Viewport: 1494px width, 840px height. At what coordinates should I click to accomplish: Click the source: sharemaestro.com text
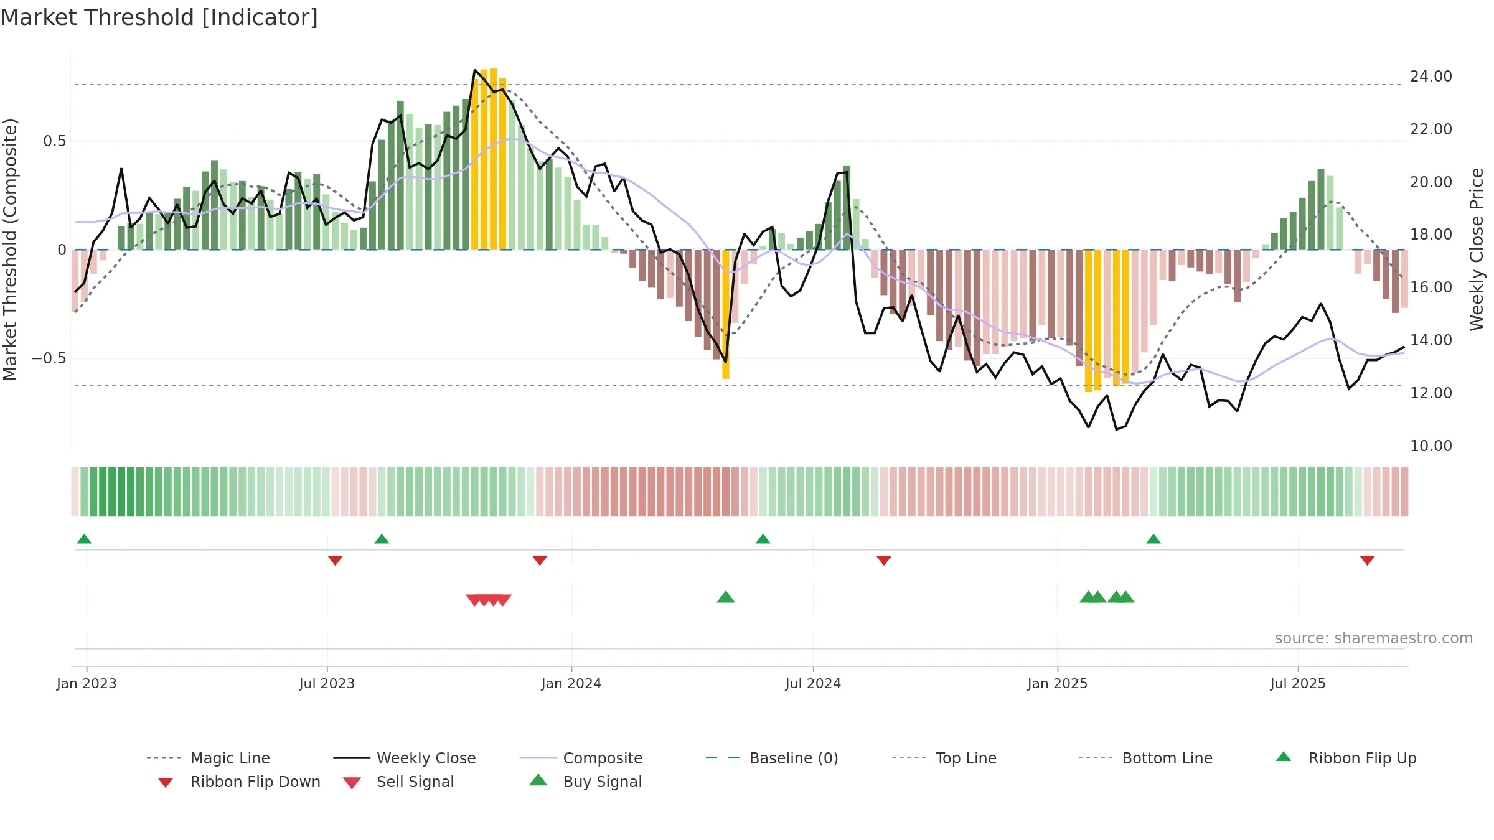1374,638
